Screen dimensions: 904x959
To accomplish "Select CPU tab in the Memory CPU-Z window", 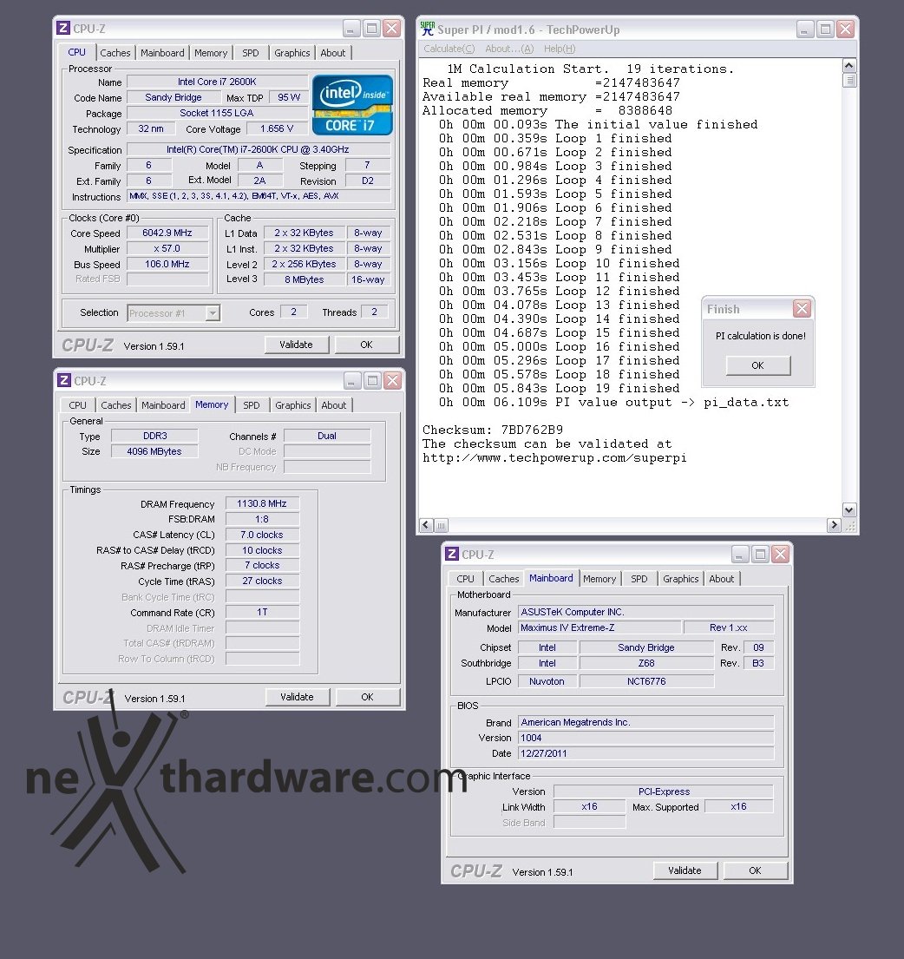I will (x=77, y=405).
